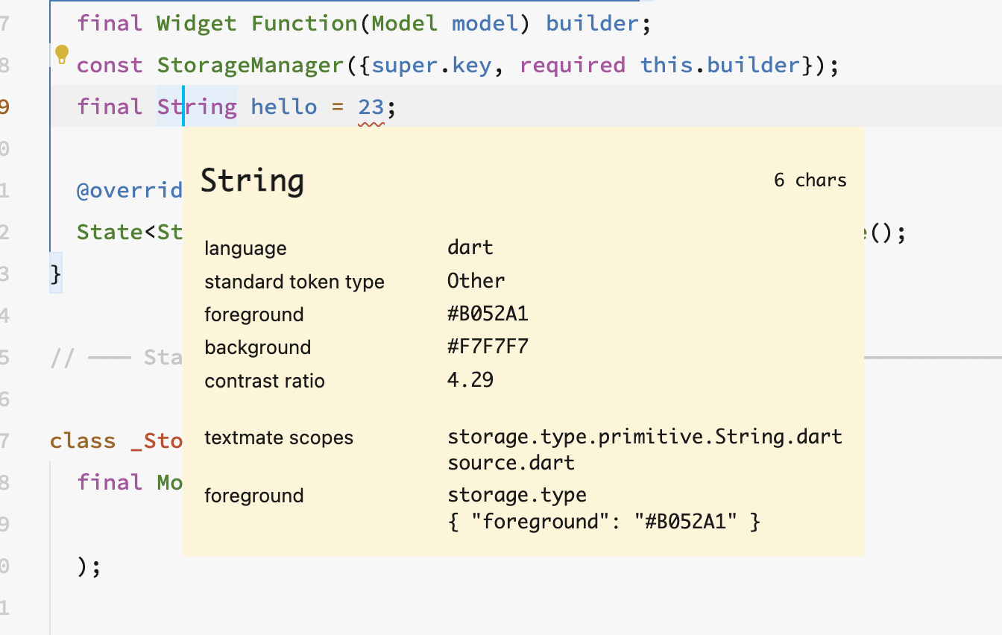Click the textmate scope storage.type.primitive.String.dart
Image resolution: width=1002 pixels, height=635 pixels.
click(644, 437)
